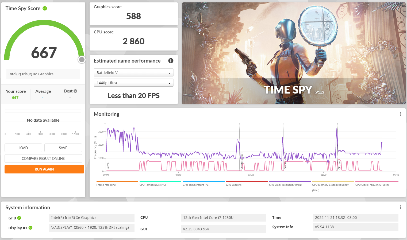This screenshot has height=240, width=407.
Task: Open the System information three-dot menu
Action: [x=400, y=207]
